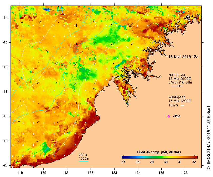Click the Filled 4h comp colorbar title

point(159,152)
